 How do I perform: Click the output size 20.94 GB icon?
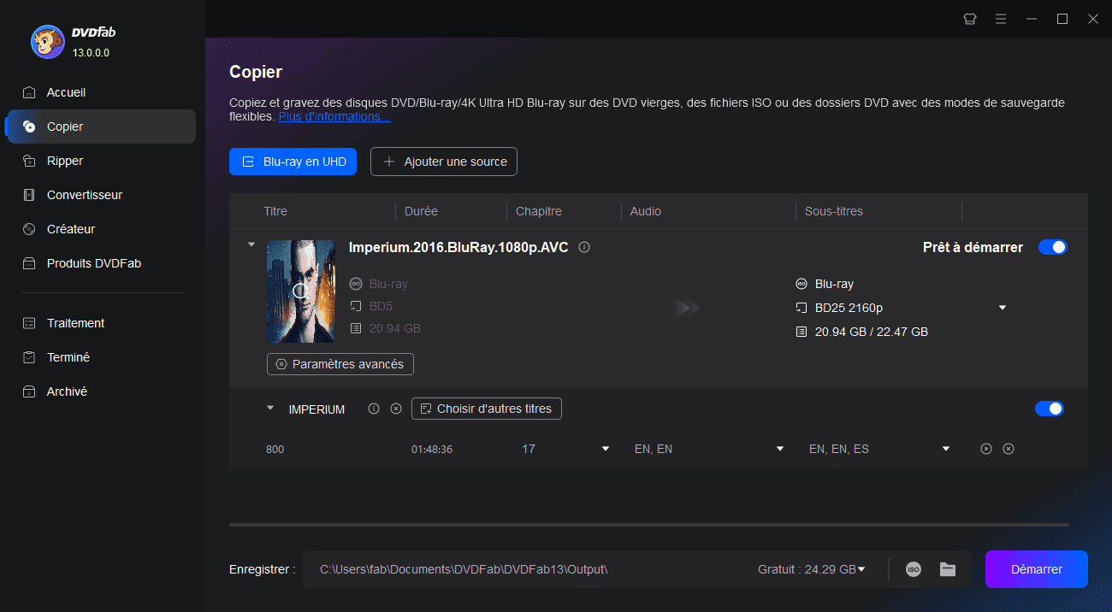(801, 332)
